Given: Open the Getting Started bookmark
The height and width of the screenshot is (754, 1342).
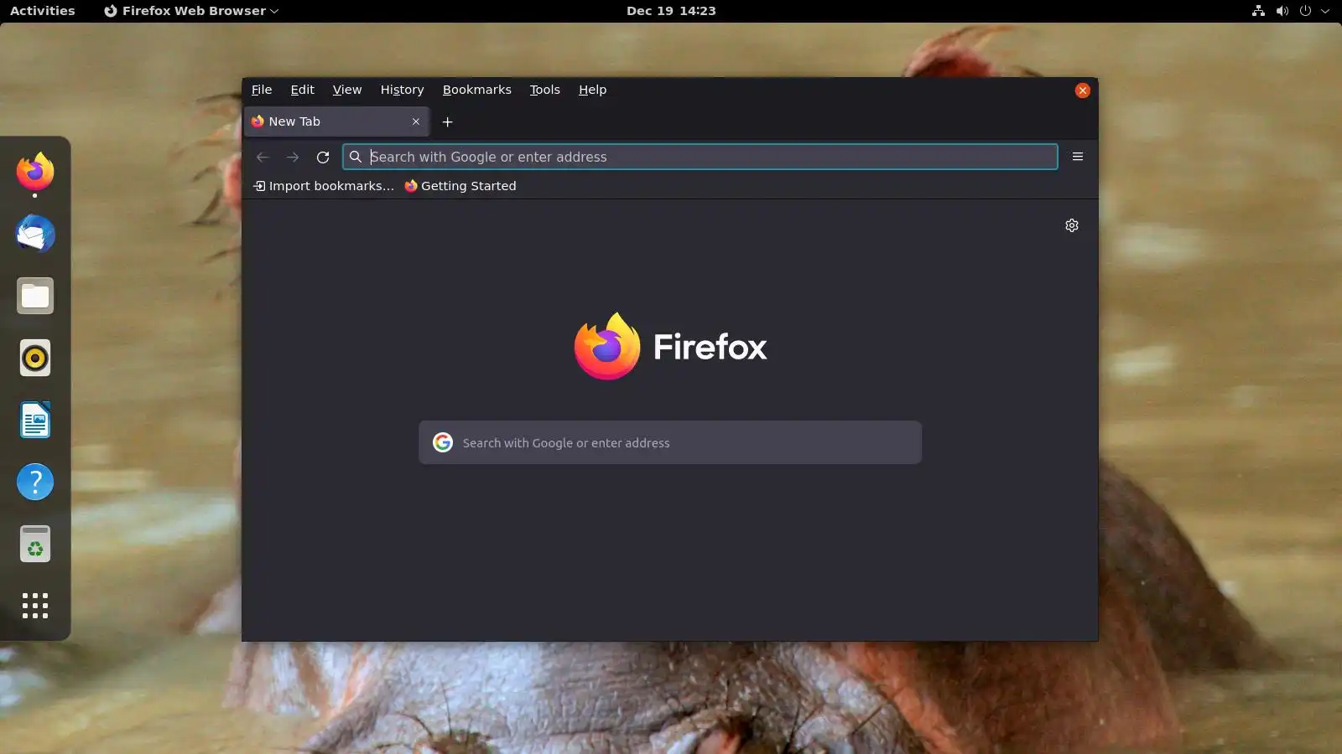Looking at the screenshot, I should point(460,186).
